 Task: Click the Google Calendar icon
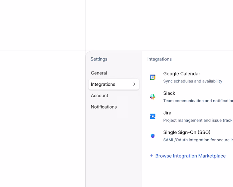pos(152,77)
